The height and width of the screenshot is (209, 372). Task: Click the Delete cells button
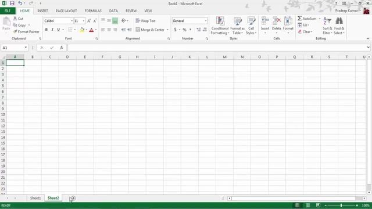[277, 25]
